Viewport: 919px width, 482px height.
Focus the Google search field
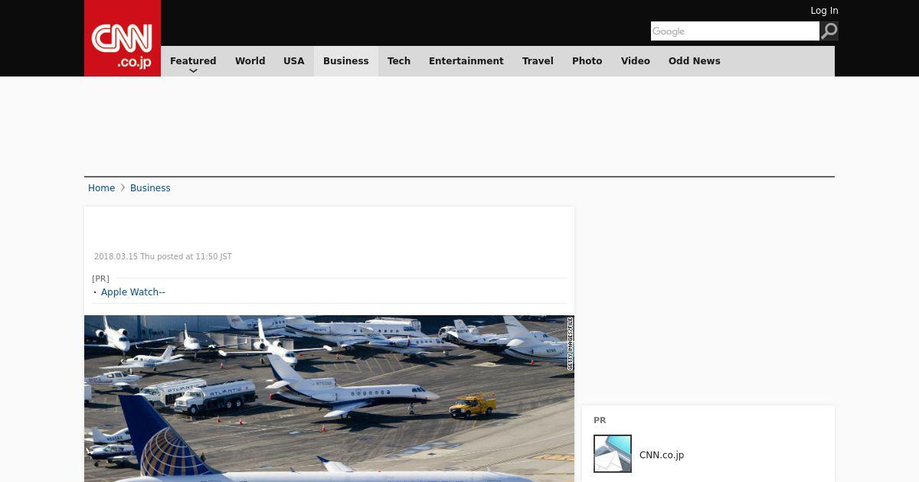(x=735, y=31)
